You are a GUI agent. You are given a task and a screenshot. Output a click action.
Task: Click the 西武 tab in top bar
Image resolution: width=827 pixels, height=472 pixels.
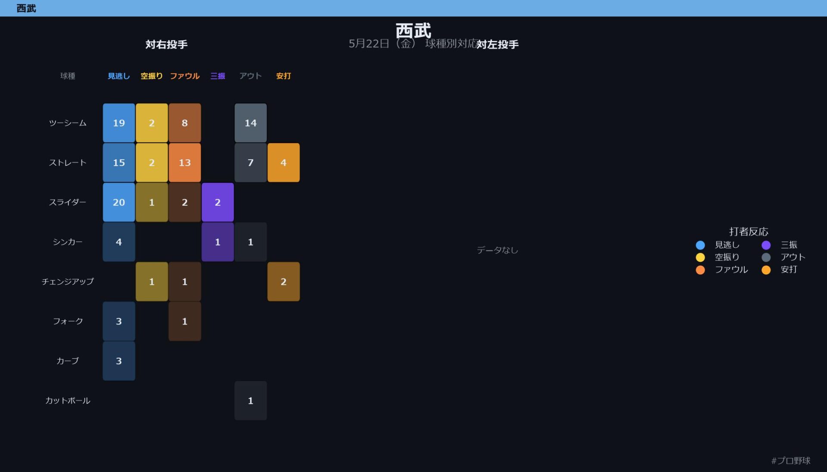tap(26, 8)
